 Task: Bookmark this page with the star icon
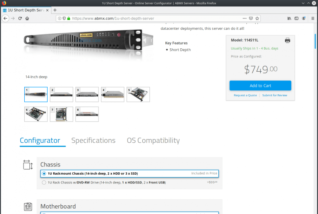point(257,18)
